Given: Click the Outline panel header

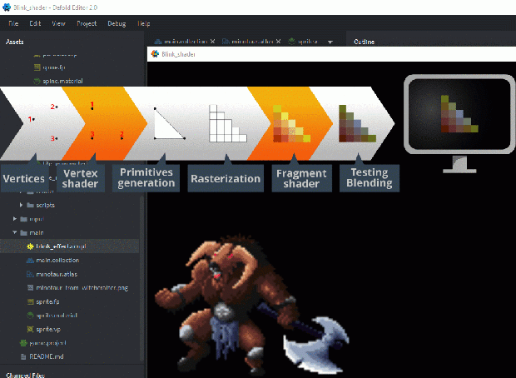Looking at the screenshot, I should 364,42.
